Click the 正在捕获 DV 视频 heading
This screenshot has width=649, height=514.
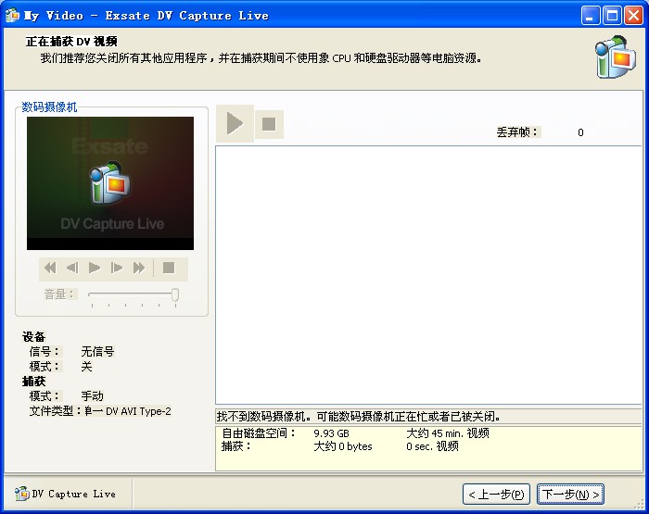click(x=71, y=42)
